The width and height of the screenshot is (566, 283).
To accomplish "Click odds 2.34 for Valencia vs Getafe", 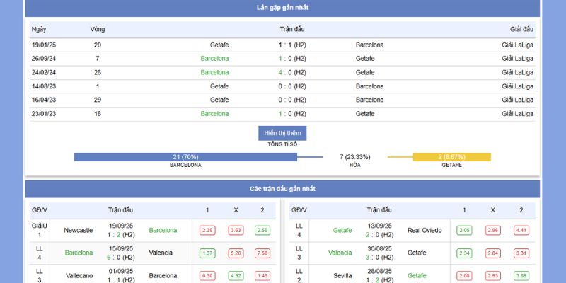I will click(x=464, y=253).
